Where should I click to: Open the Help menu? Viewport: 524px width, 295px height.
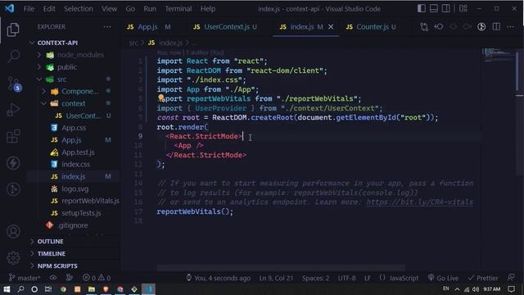[207, 9]
